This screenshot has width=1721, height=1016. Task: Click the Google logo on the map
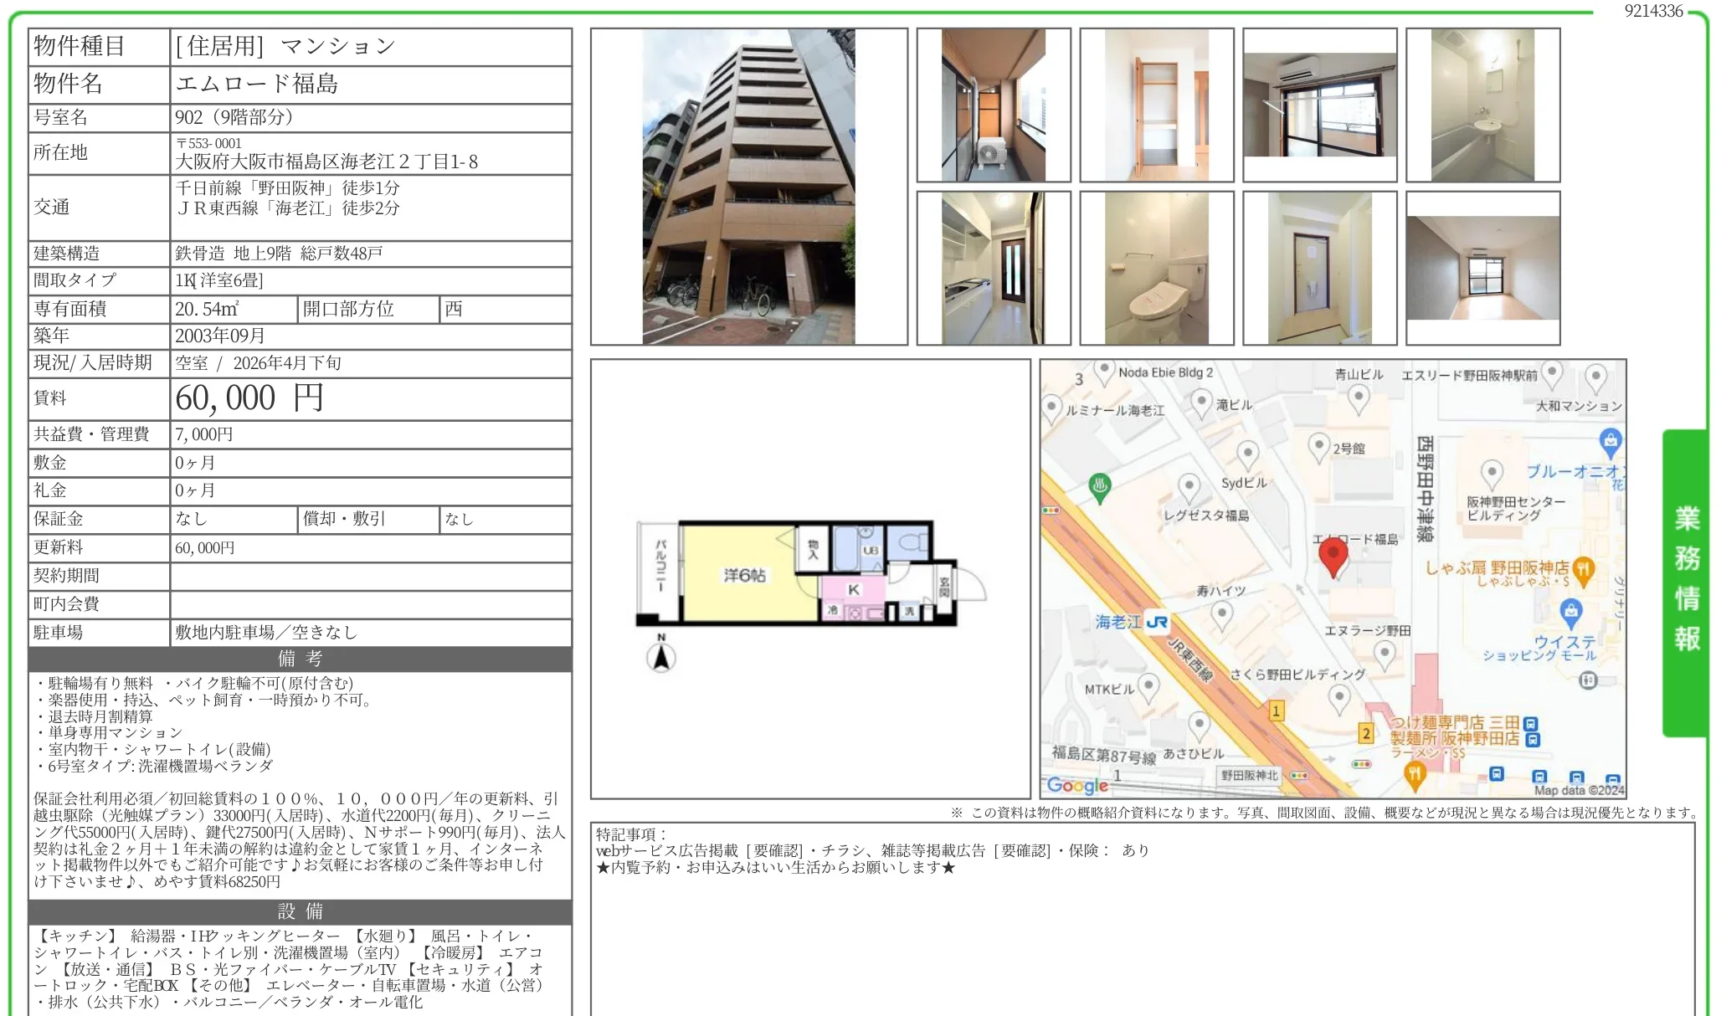[x=1077, y=785]
